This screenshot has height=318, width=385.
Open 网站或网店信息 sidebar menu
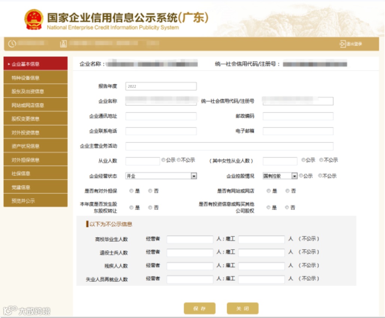pyautogui.click(x=36, y=105)
